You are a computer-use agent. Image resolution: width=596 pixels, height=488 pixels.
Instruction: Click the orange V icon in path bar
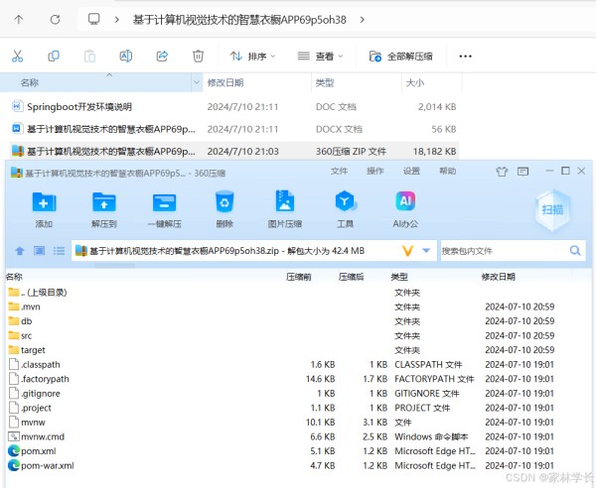407,251
